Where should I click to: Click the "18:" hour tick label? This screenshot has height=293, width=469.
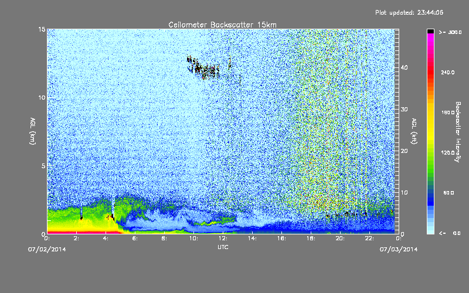(x=311, y=239)
